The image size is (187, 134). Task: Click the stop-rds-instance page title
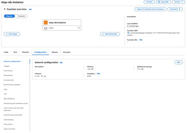(x=12, y=2)
